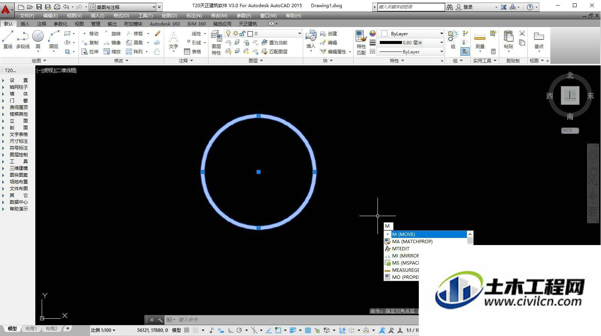Activate the Scale (缩放) command

tap(112, 51)
